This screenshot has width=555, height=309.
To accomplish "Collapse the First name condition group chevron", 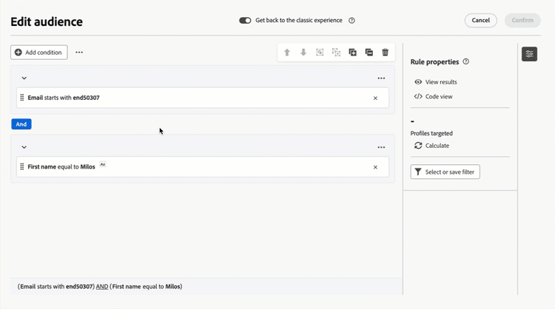I will pos(24,147).
